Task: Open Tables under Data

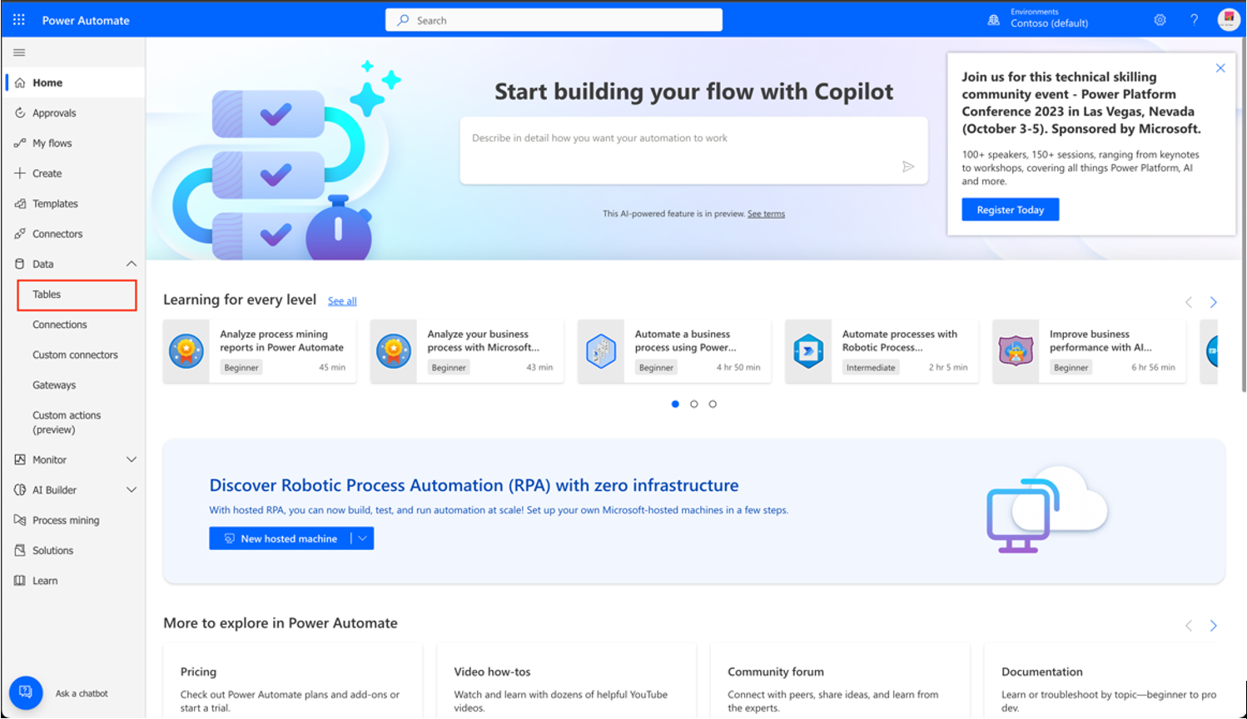Action: (x=77, y=295)
